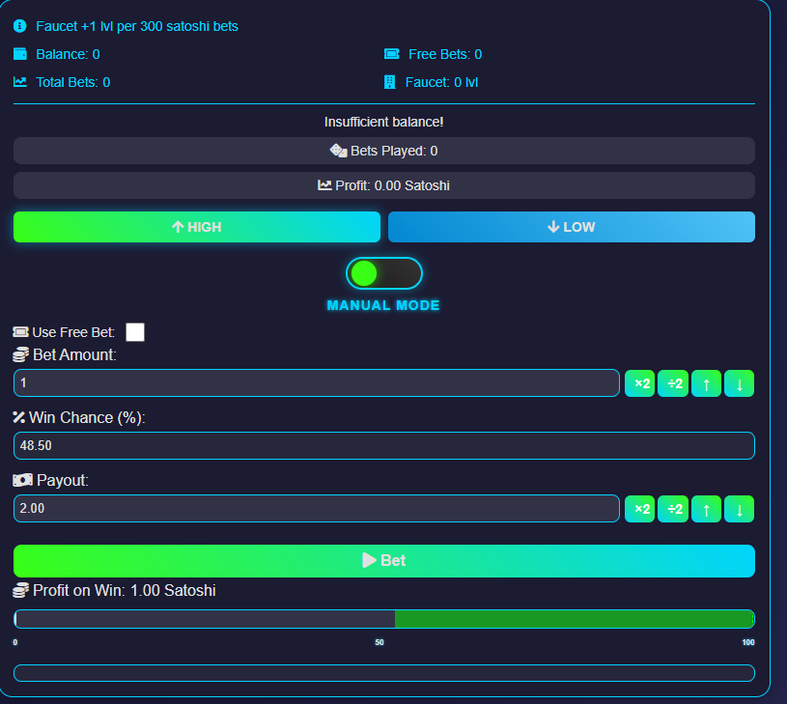The height and width of the screenshot is (704, 787).
Task: Halve the bet amount with ÷2
Action: [673, 383]
